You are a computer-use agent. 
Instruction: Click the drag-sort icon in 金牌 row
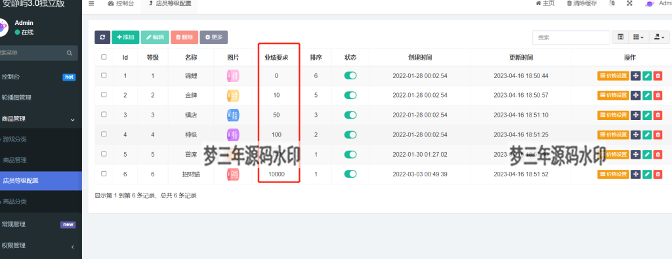pyautogui.click(x=635, y=95)
